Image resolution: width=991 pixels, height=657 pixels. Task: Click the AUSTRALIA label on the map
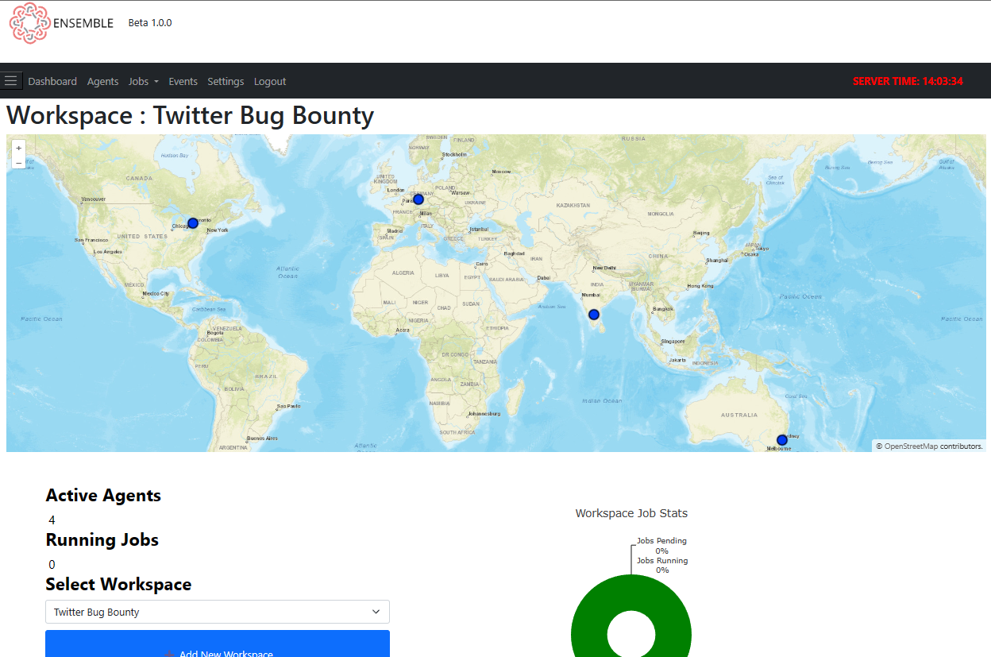(739, 415)
